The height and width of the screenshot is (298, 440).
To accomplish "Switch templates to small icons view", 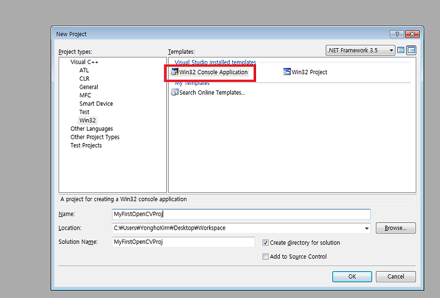I will pyautogui.click(x=411, y=50).
